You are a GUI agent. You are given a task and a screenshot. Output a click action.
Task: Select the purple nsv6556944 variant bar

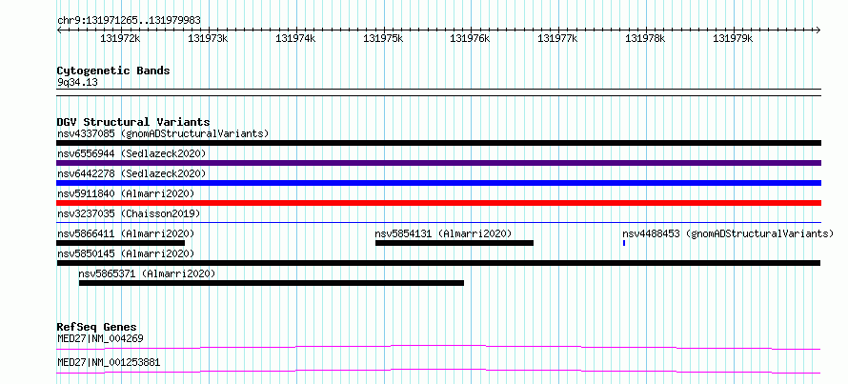(x=438, y=163)
